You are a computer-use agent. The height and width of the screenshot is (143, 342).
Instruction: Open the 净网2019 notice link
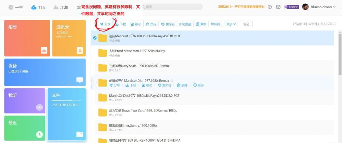241,7
